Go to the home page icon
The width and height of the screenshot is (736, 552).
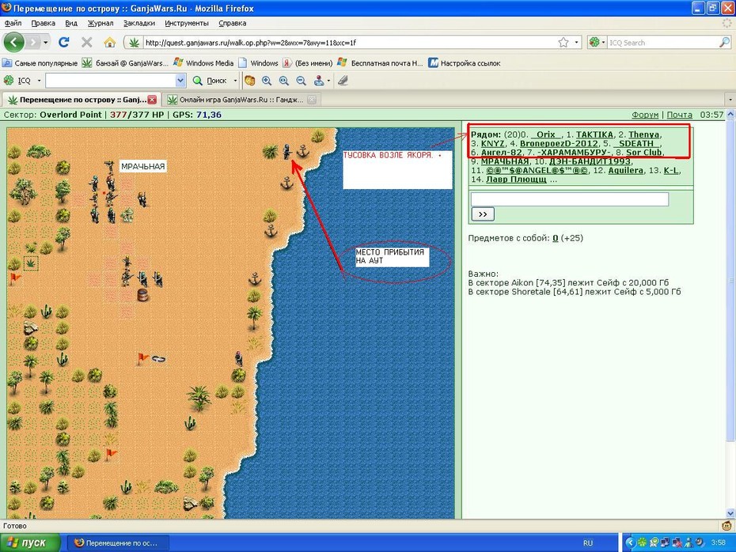pos(110,43)
